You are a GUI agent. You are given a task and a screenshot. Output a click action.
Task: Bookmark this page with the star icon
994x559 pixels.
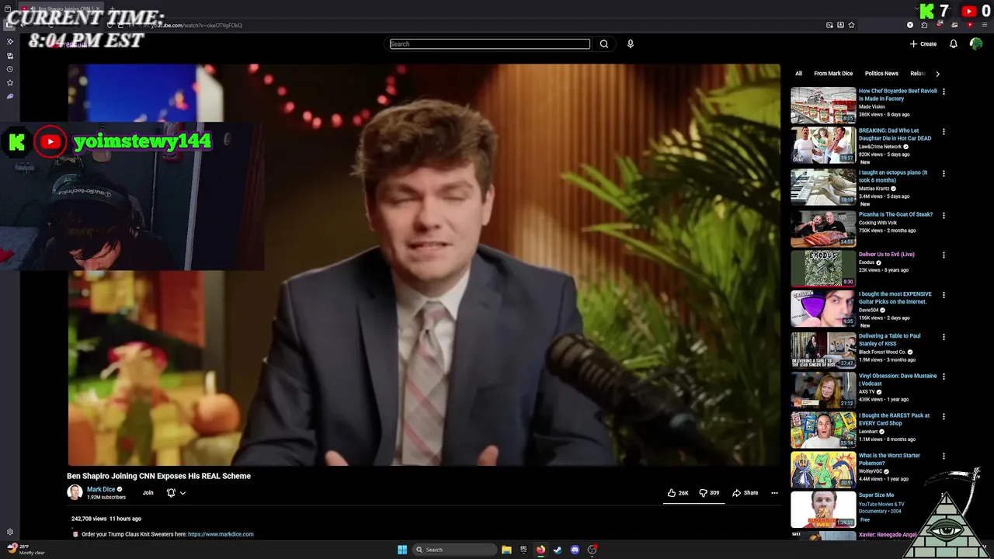[x=851, y=25]
